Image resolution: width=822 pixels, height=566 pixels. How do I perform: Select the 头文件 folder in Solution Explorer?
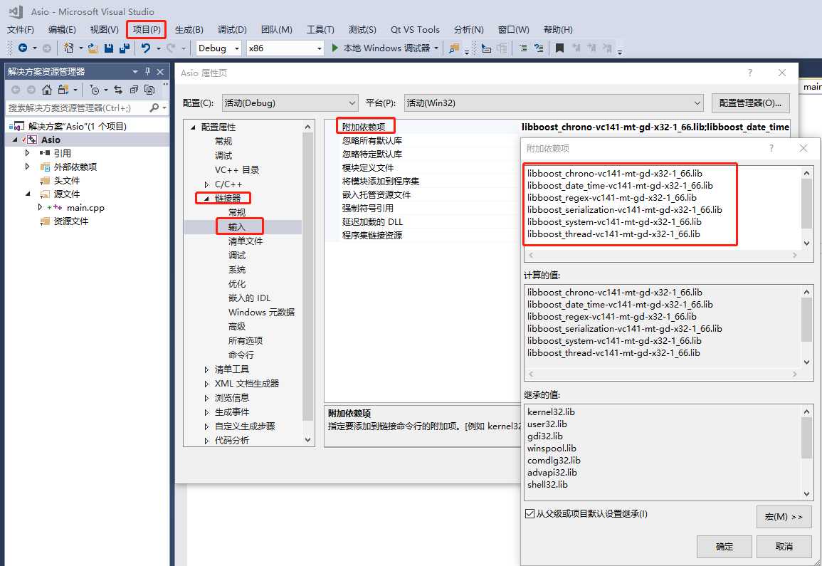[x=67, y=180]
